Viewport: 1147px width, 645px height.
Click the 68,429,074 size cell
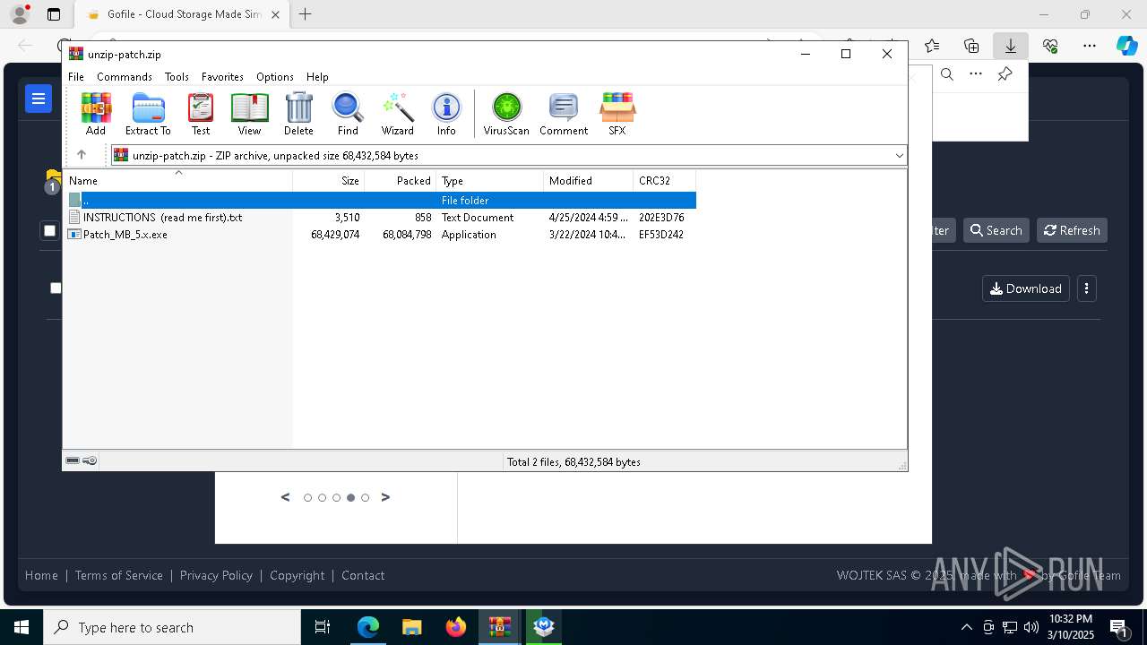[335, 235]
